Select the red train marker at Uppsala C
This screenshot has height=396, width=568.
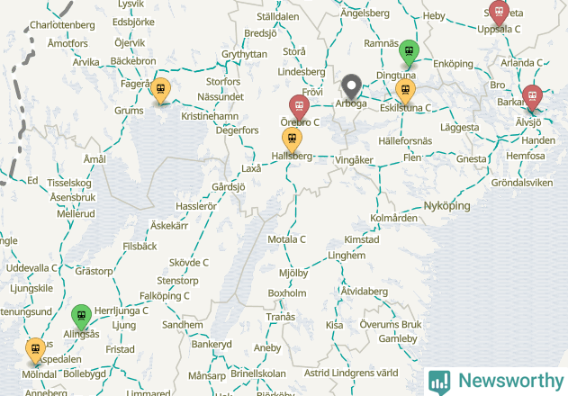coord(499,13)
